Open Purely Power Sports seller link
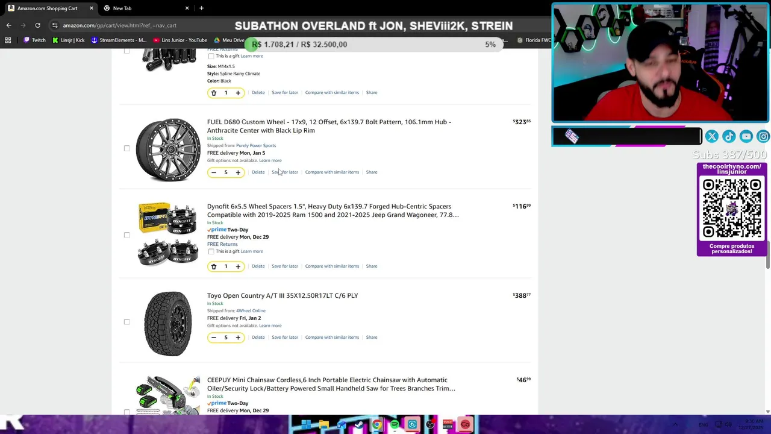Image resolution: width=771 pixels, height=434 pixels. tap(256, 145)
